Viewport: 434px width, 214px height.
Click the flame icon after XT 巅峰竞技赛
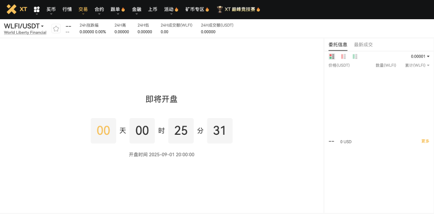click(x=258, y=10)
